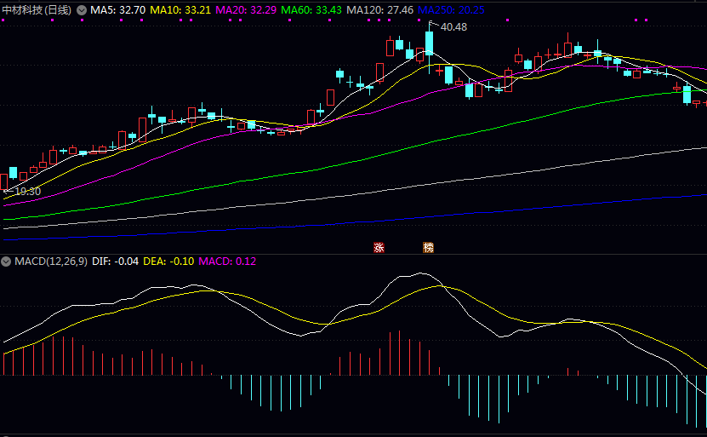The image size is (707, 437).
Task: Click the orange 榜 event marker icon
Action: tap(428, 248)
